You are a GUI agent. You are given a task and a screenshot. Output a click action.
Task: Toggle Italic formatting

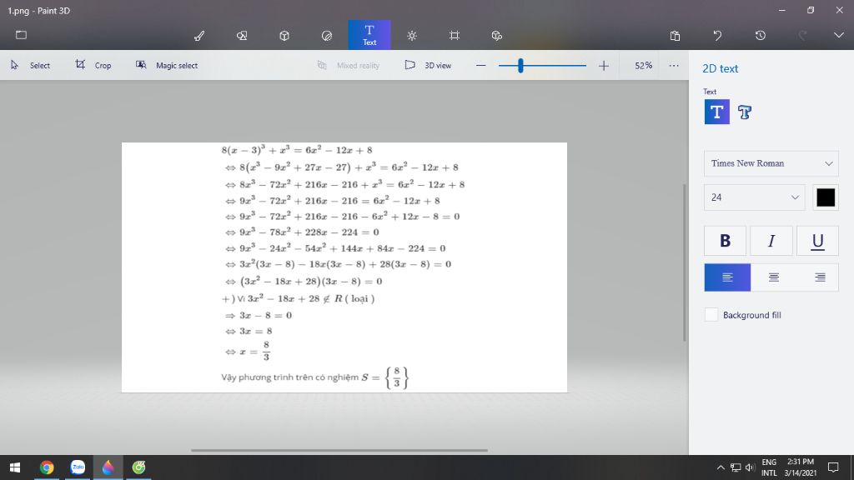pyautogui.click(x=771, y=241)
